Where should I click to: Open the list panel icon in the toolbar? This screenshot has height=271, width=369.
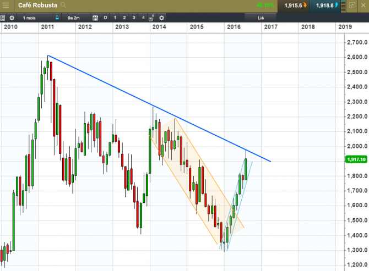pyautogui.click(x=3, y=18)
